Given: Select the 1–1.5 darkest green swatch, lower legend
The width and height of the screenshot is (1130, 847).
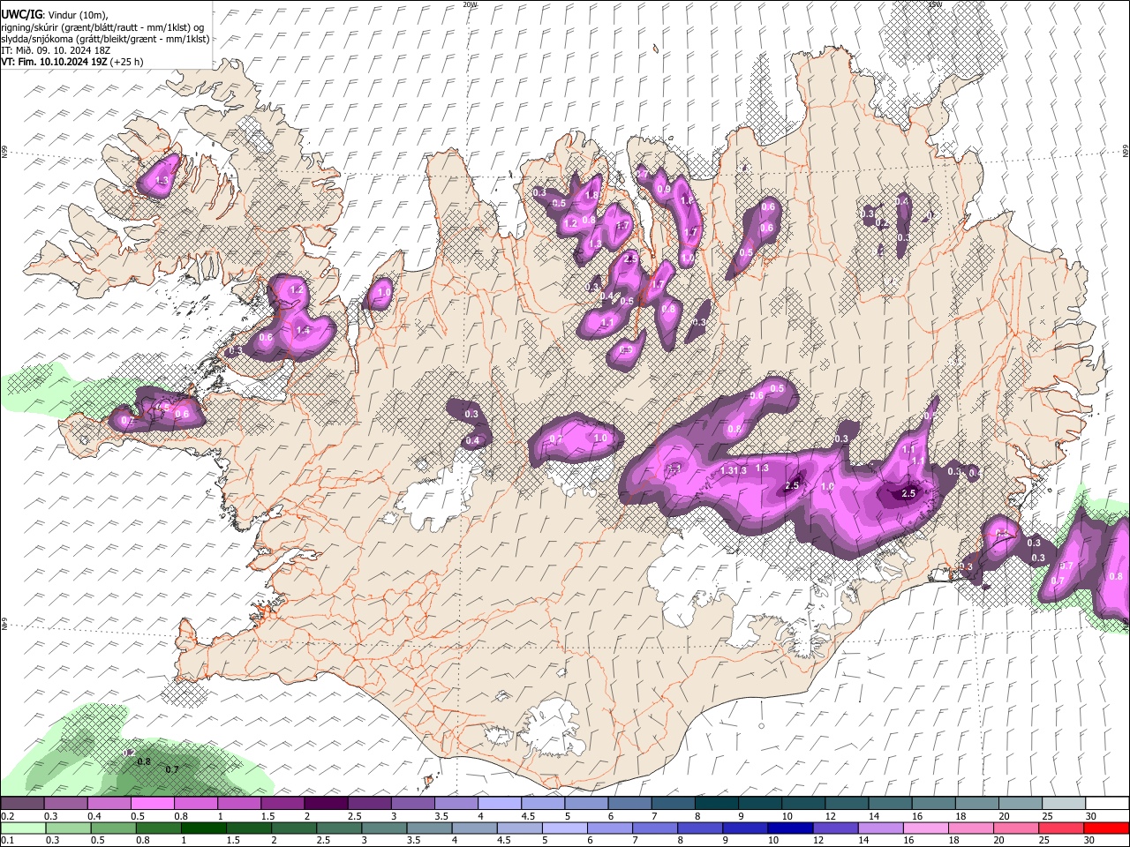Looking at the screenshot, I should (x=203, y=828).
